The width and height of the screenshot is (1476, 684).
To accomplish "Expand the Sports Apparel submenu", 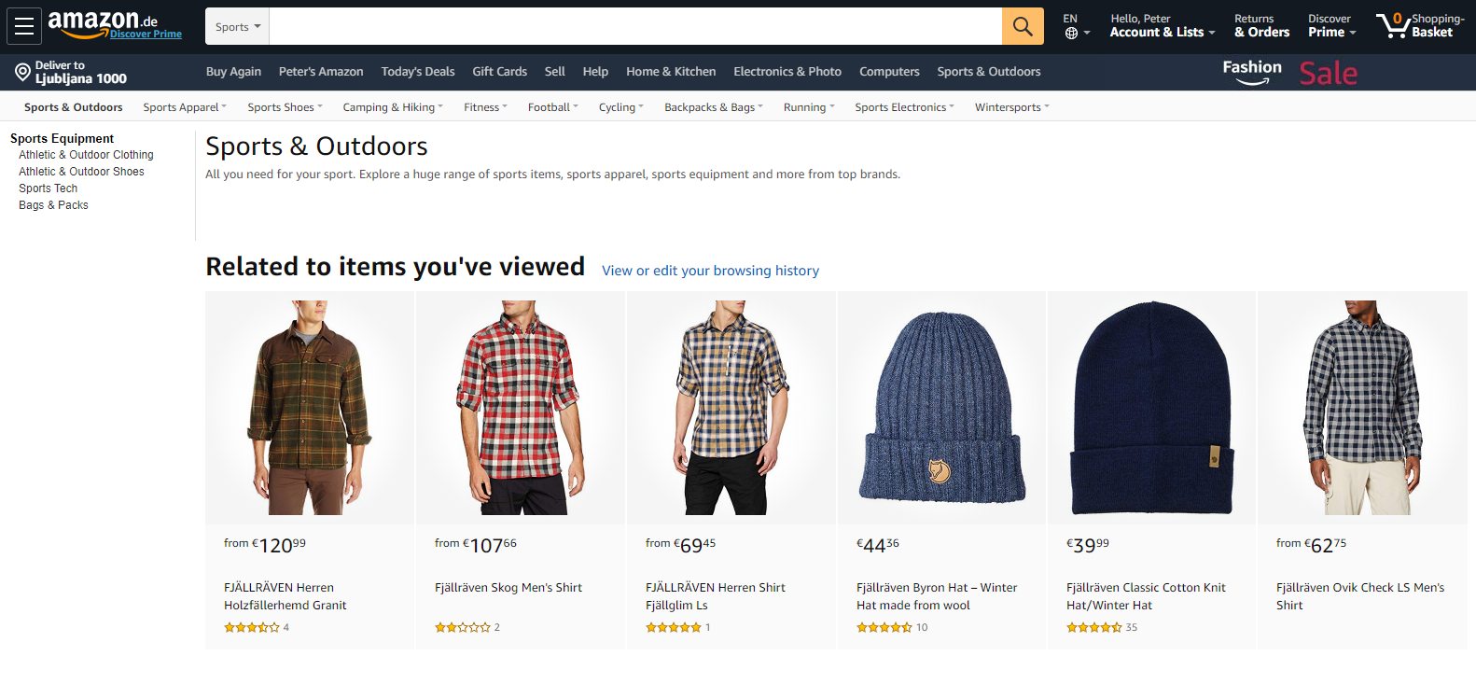I will coord(185,107).
